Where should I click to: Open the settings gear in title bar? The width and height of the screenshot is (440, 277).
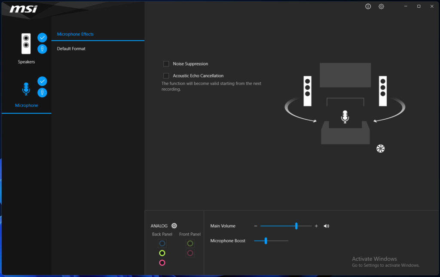[x=381, y=6]
